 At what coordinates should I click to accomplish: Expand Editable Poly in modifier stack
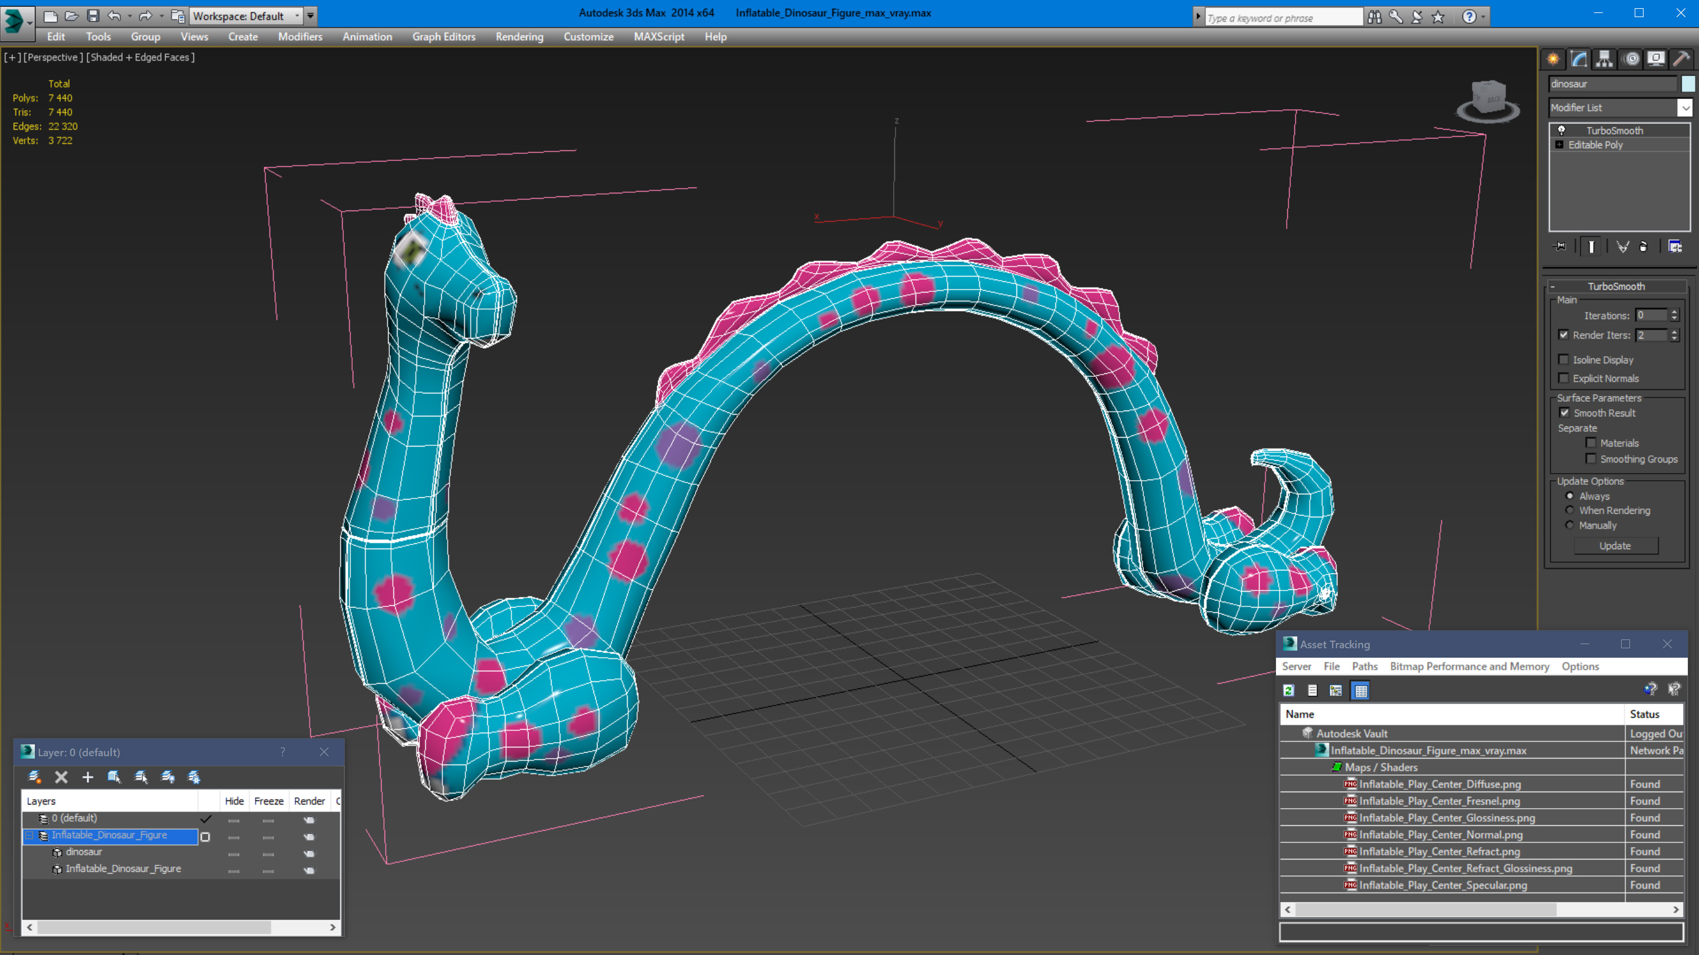(1559, 145)
